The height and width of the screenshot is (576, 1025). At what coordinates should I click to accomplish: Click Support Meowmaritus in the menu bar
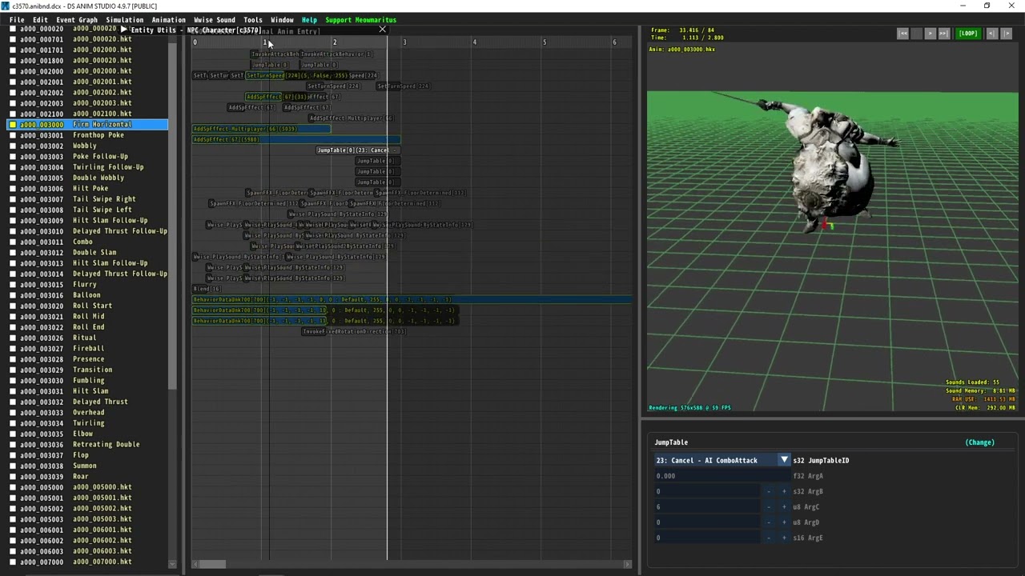pyautogui.click(x=360, y=20)
